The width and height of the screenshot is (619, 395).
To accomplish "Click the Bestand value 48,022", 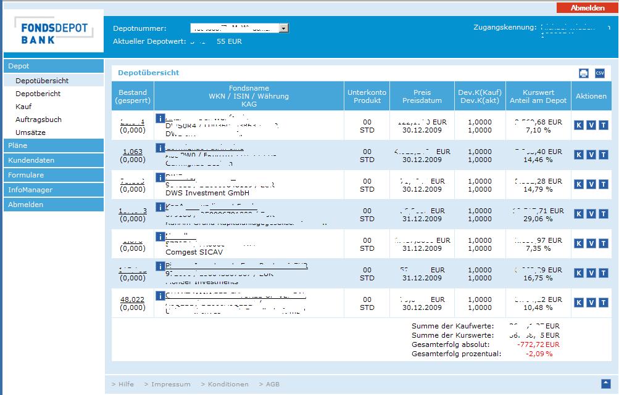I will pos(133,299).
